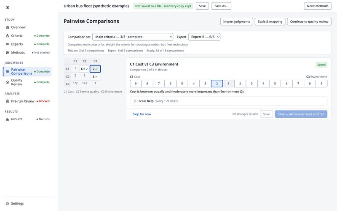Viewport: 337px width, 211px height.
Task: Select equal importance value 1
Action: coord(228,84)
